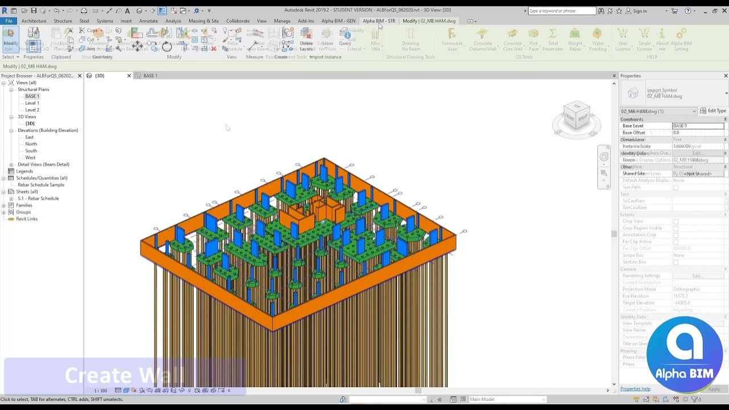729x410 pixels.
Task: Expand the Detail Views (Beam Detail) node
Action: pyautogui.click(x=11, y=165)
